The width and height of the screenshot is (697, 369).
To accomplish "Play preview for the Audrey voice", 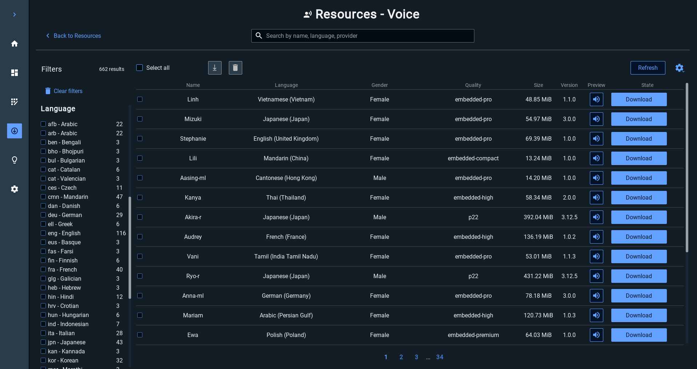I will click(x=596, y=237).
